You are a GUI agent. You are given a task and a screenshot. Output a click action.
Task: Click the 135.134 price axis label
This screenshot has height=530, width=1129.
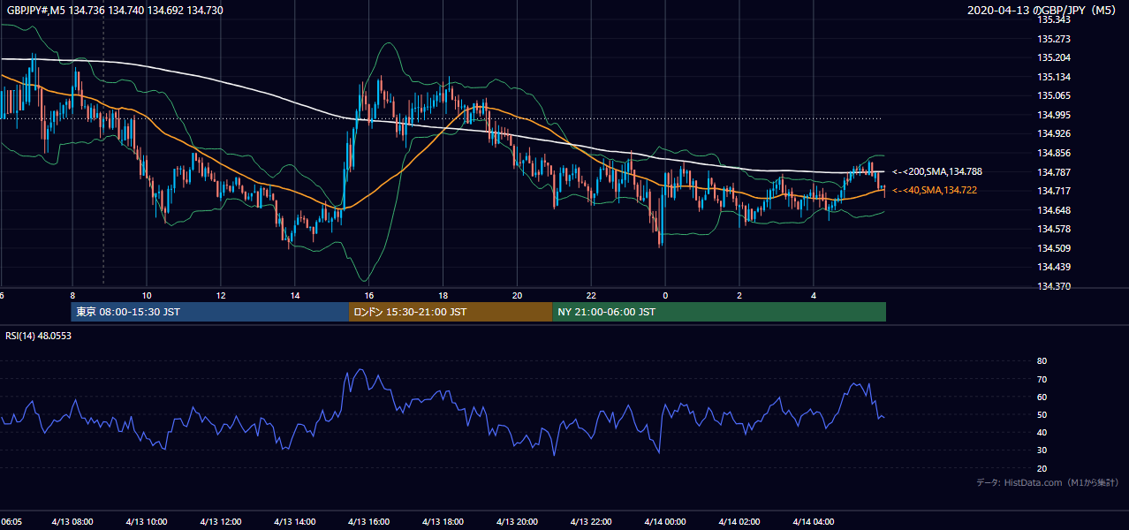(1054, 77)
